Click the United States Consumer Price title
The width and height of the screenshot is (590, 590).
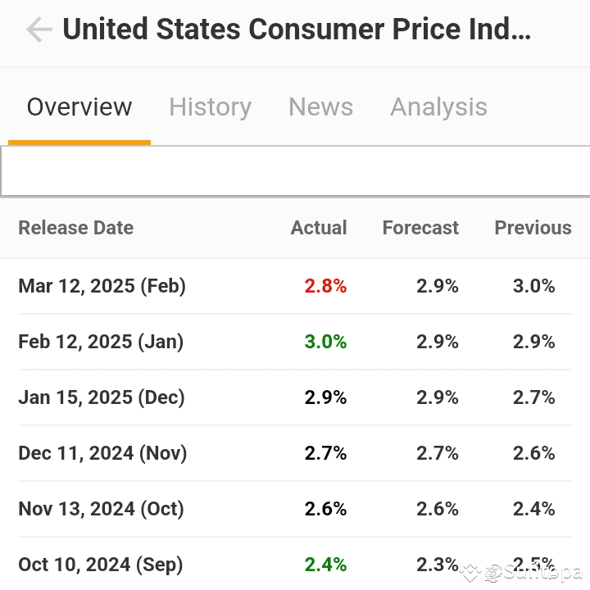(x=297, y=29)
